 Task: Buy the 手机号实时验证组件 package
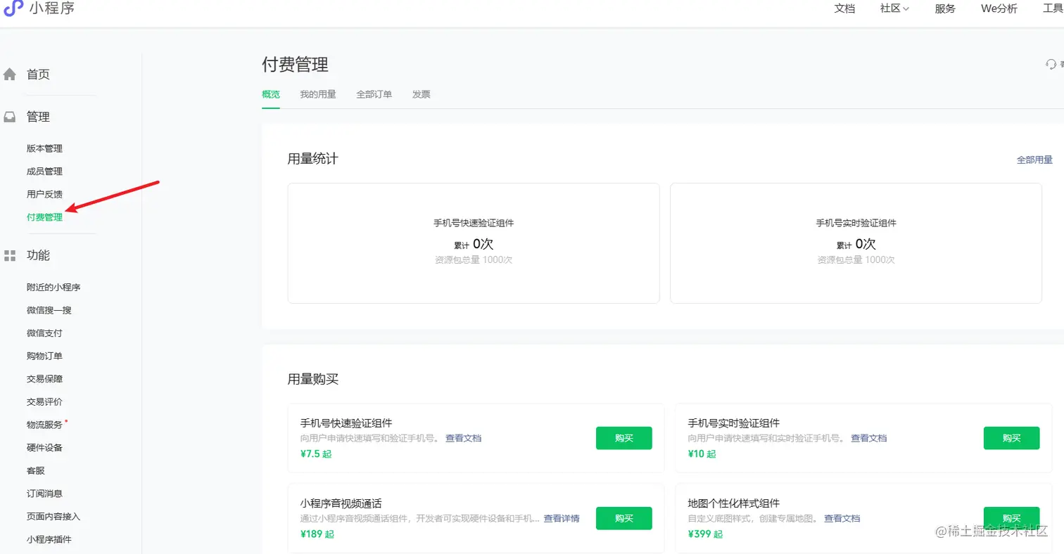pyautogui.click(x=1012, y=438)
